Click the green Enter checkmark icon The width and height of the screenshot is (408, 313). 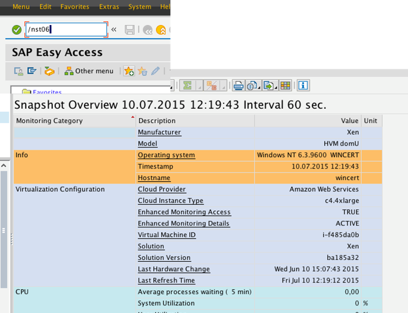[x=17, y=30]
